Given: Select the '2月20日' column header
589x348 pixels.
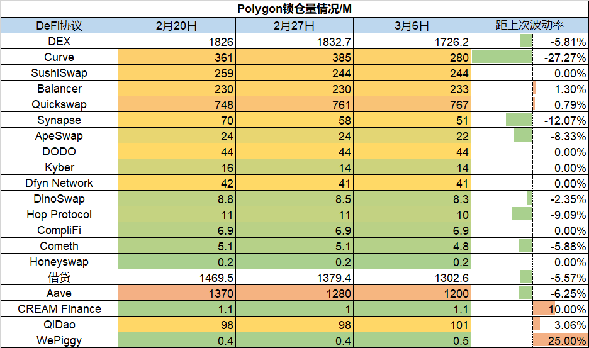Looking at the screenshot, I should [x=177, y=25].
